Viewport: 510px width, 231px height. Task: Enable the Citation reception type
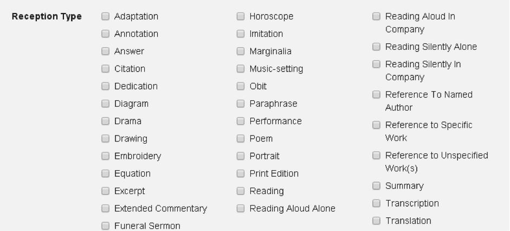click(x=105, y=69)
